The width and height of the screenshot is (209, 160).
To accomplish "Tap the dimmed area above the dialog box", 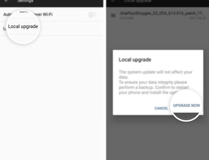I will 158,36.
